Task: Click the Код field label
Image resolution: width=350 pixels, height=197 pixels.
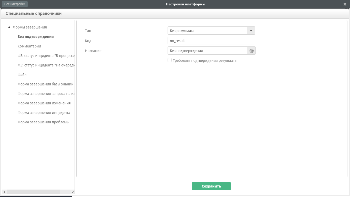Action: pyautogui.click(x=88, y=41)
